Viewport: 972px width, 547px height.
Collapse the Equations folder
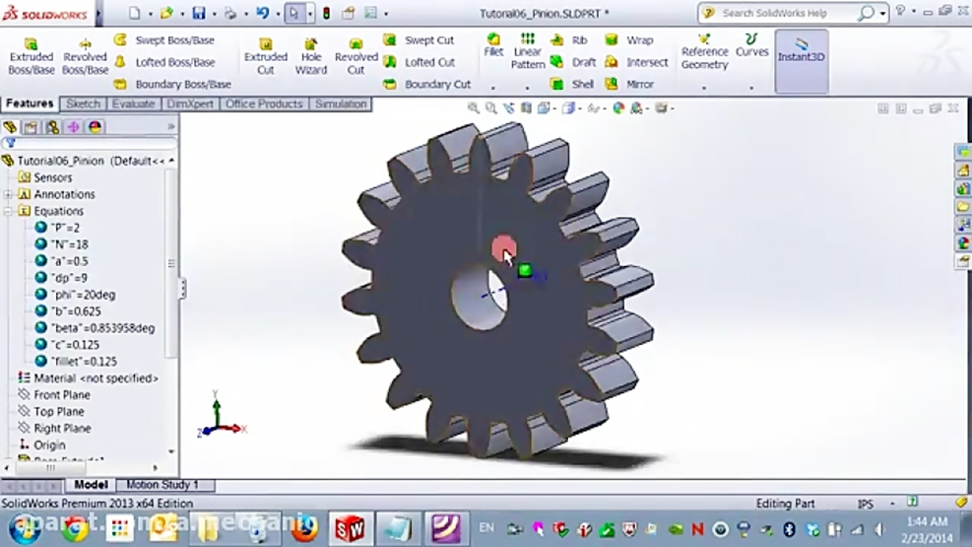[9, 211]
